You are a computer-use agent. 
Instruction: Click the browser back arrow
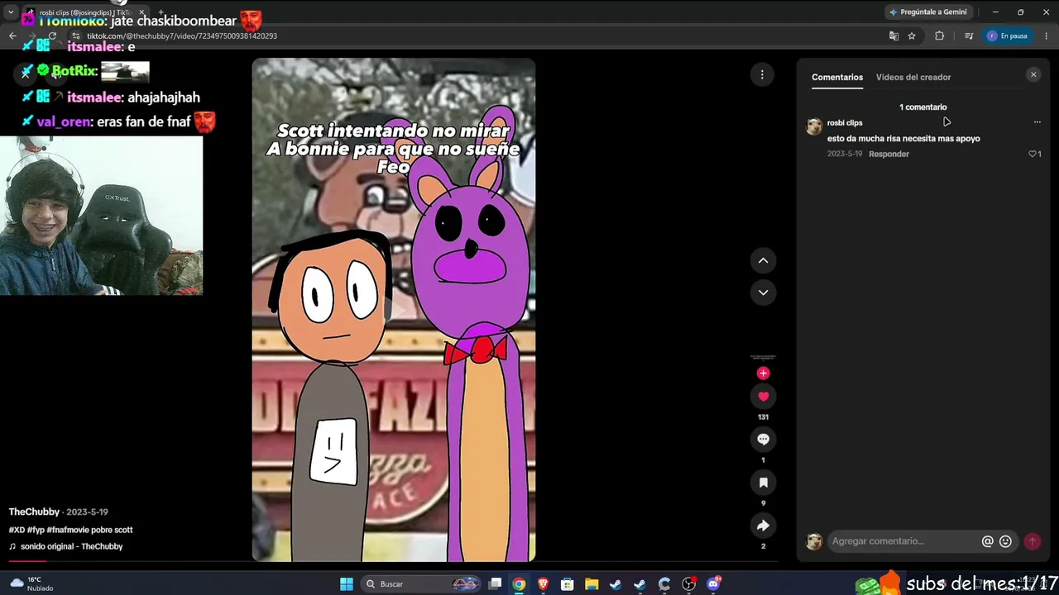coord(12,36)
